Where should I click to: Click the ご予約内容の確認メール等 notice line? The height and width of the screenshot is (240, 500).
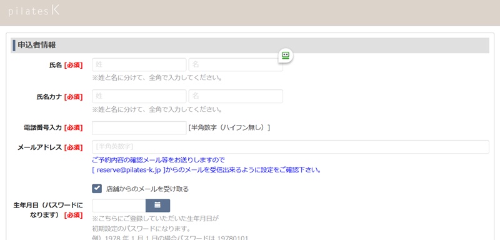pos(159,159)
